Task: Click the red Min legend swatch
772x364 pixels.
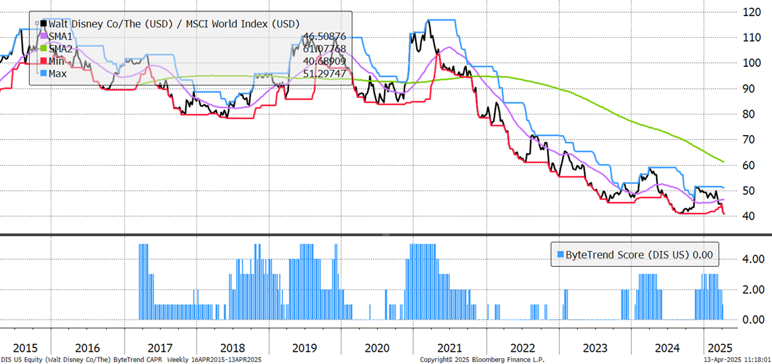Action: coord(44,61)
